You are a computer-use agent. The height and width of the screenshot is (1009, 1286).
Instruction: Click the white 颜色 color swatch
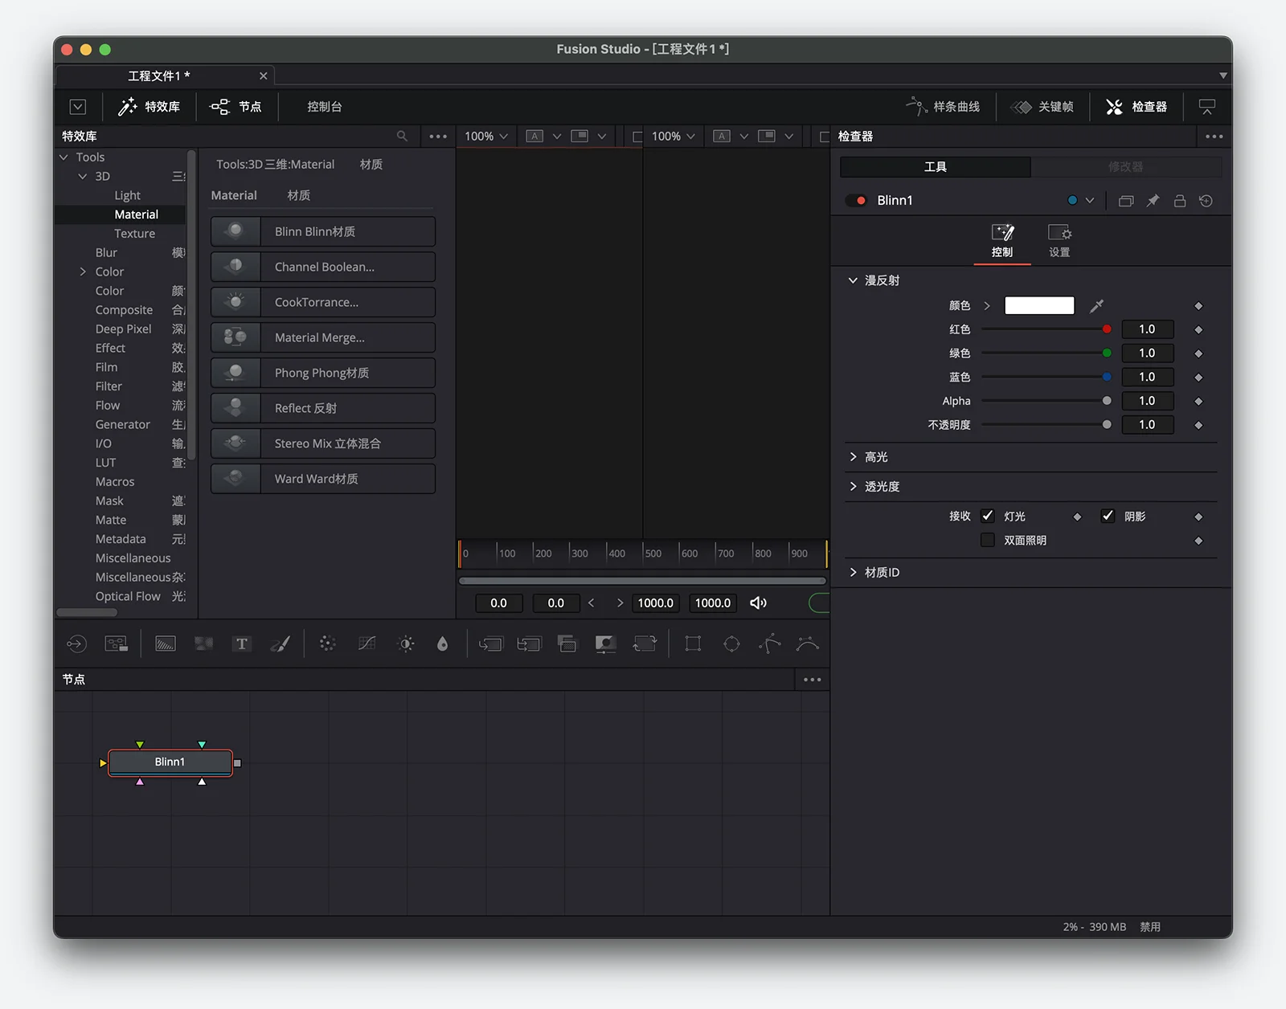[1039, 306]
